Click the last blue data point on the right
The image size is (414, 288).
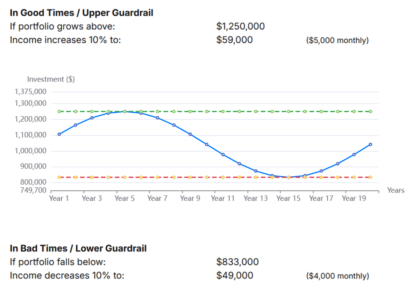[370, 144]
